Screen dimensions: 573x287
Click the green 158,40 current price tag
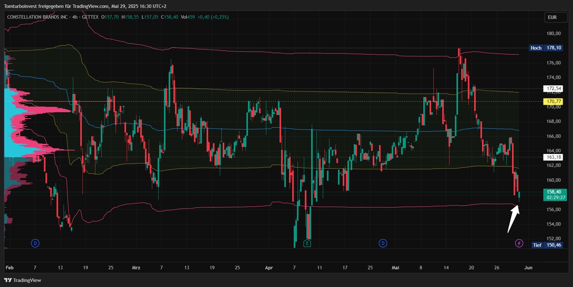(555, 192)
